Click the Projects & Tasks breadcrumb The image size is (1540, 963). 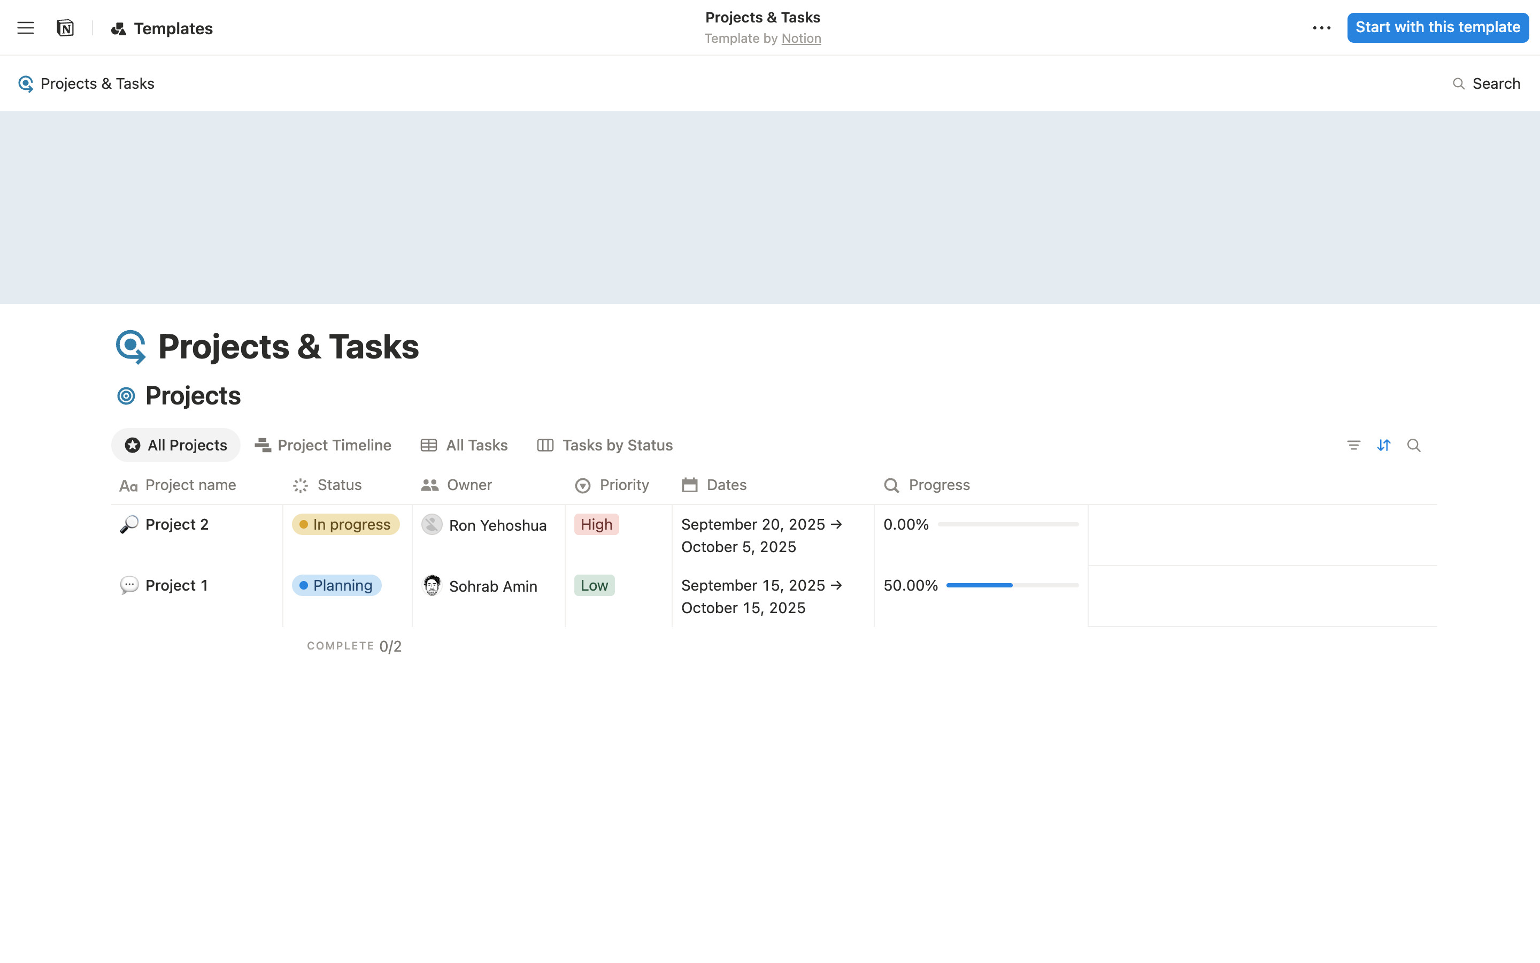87,83
